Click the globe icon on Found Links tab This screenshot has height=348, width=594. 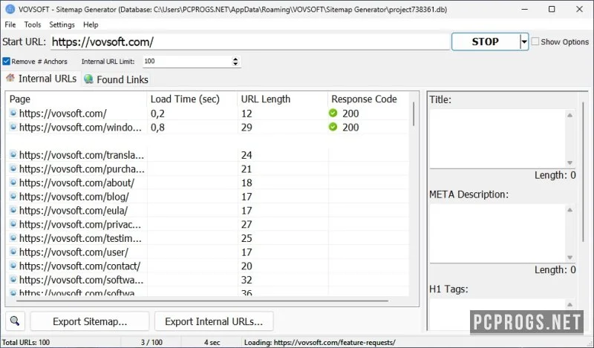[x=88, y=79]
